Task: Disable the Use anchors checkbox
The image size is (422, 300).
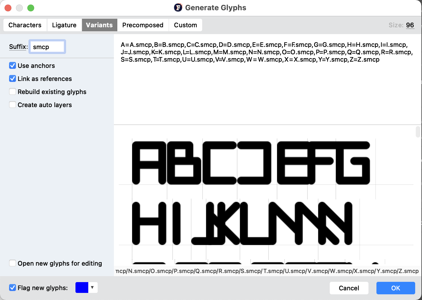Action: (x=13, y=66)
